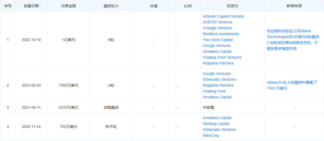Click Working Capital investor link

tap(216, 124)
